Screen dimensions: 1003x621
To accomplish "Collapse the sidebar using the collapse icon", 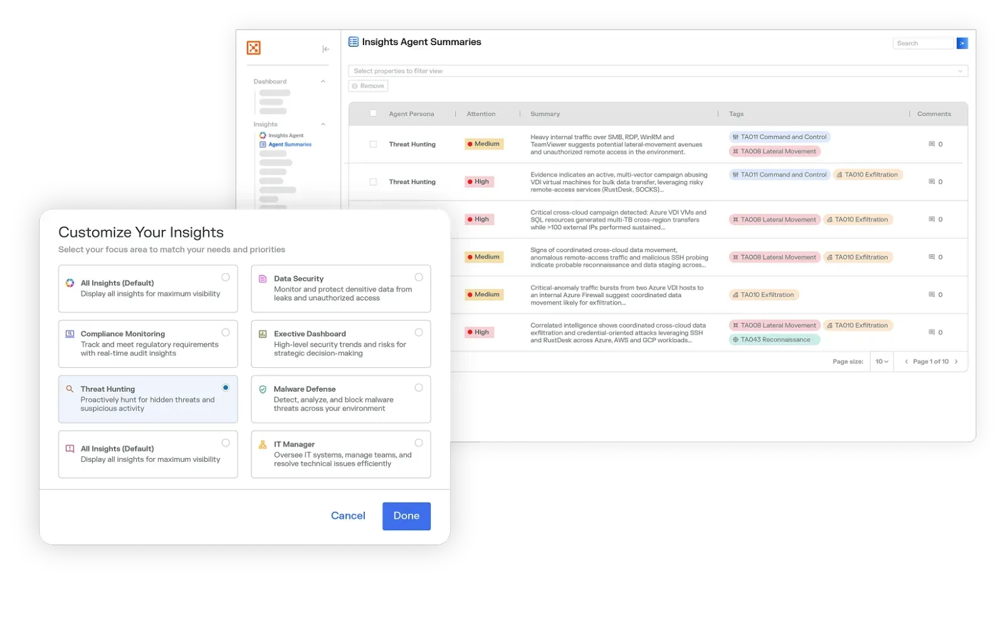I will (x=325, y=49).
